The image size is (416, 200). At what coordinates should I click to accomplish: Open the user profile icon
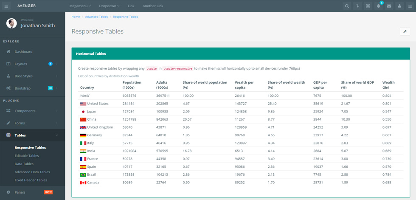(399, 6)
